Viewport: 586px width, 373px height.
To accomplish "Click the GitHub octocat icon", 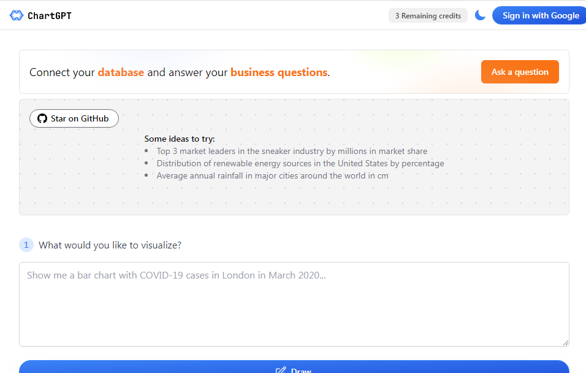I will 42,118.
